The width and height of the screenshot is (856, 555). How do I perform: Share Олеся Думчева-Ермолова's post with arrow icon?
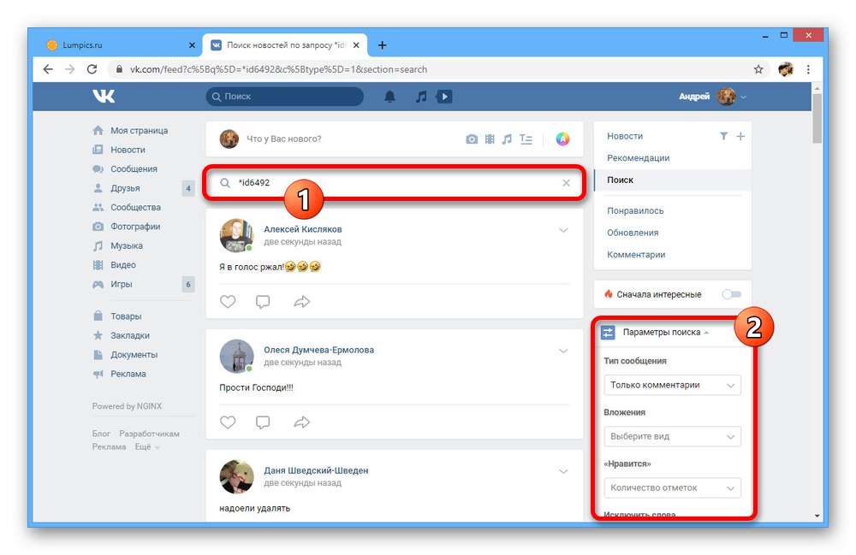[302, 422]
